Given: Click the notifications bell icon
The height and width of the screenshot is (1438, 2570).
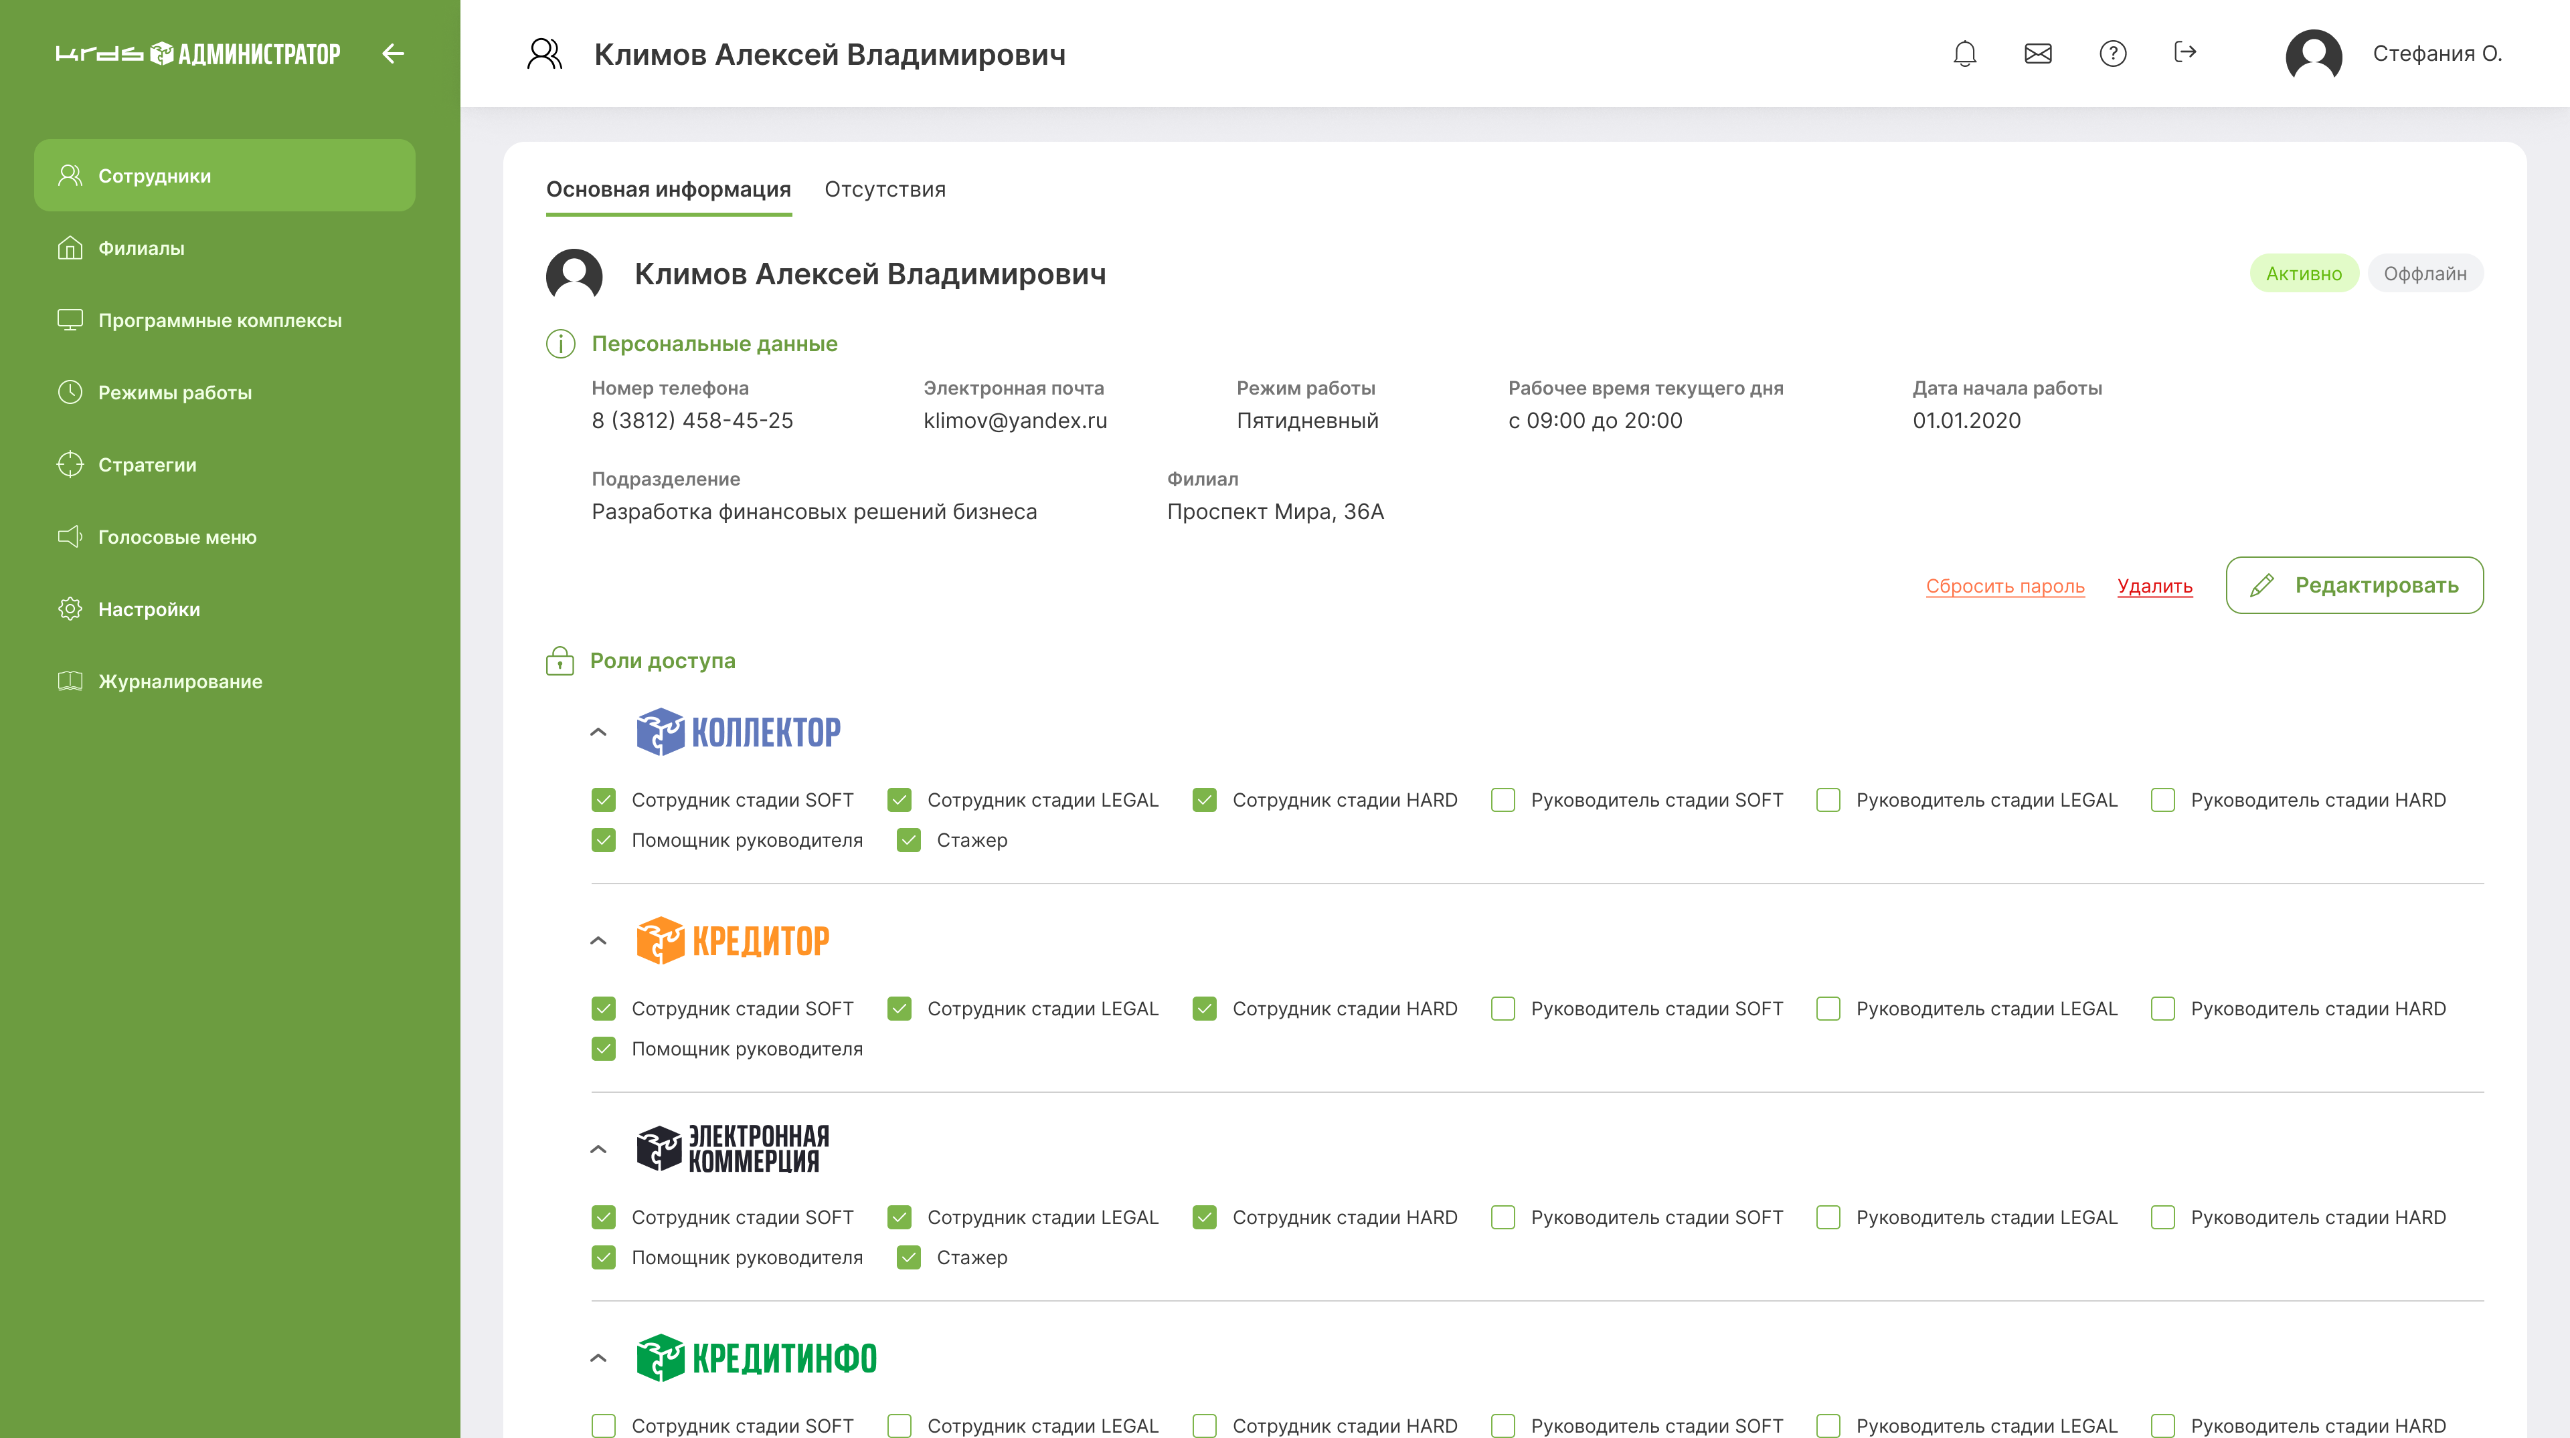Looking at the screenshot, I should 1964,54.
